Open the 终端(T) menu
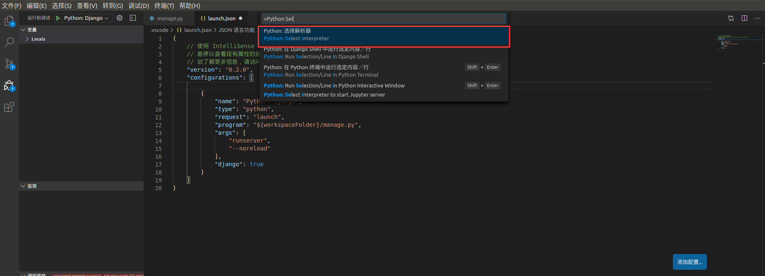The image size is (765, 276). tap(164, 6)
